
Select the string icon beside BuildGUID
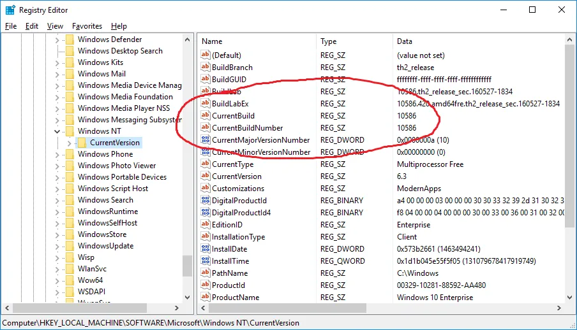pos(206,79)
